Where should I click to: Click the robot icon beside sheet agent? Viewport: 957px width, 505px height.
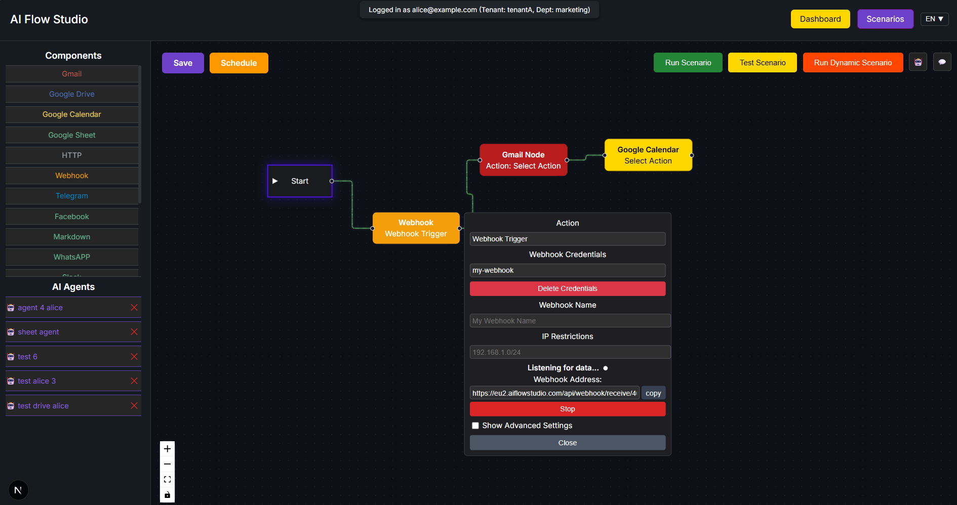11,332
